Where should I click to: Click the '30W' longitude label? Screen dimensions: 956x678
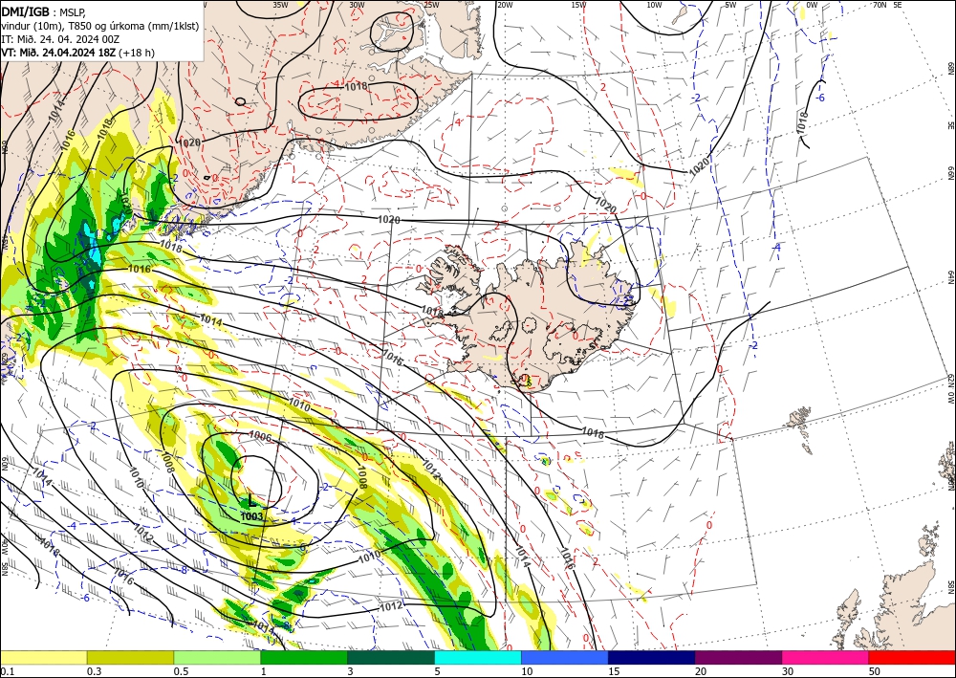click(x=358, y=5)
